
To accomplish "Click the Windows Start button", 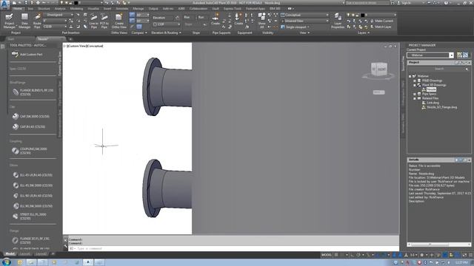I will point(6,262).
